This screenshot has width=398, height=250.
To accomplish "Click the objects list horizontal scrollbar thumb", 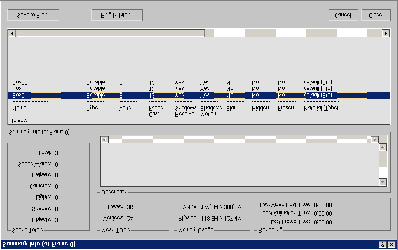I will (110, 33).
